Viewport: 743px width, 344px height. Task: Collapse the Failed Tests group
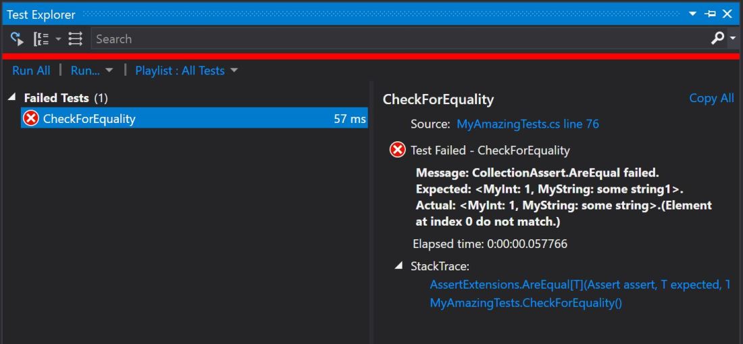[x=12, y=98]
